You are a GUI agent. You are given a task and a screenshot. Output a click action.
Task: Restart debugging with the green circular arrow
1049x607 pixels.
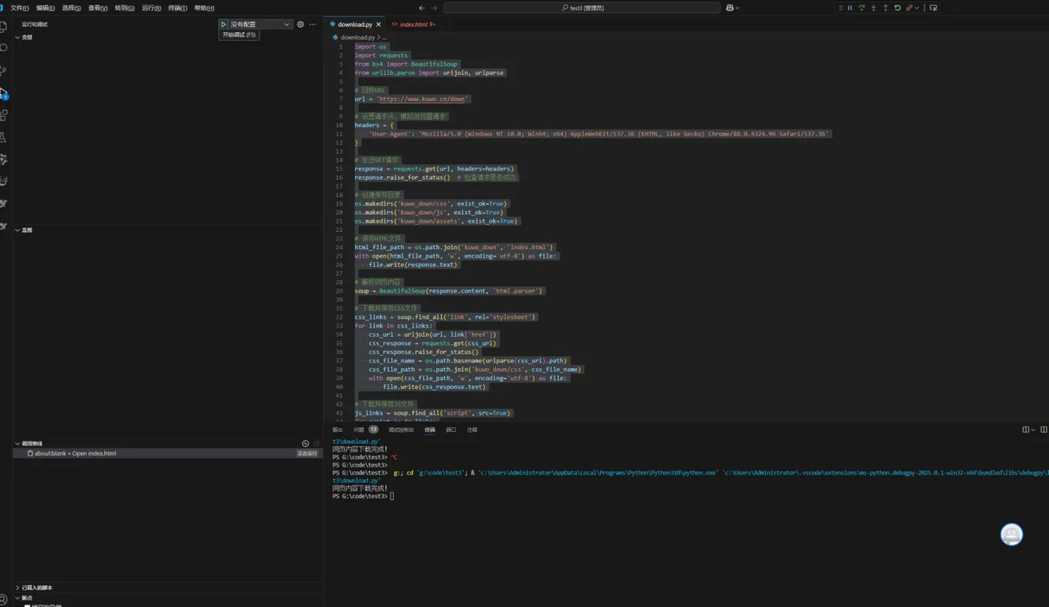click(898, 8)
